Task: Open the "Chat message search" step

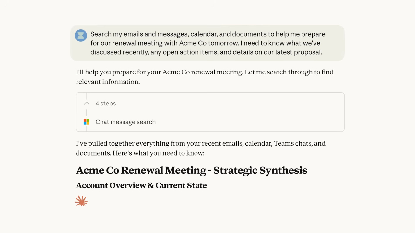Action: coord(125,122)
